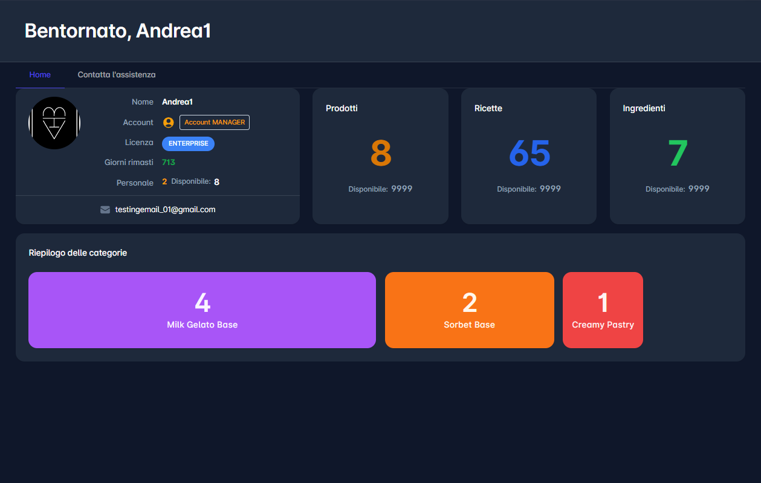
Task: Select the purple Milk Gelato Base tile
Action: [202, 310]
